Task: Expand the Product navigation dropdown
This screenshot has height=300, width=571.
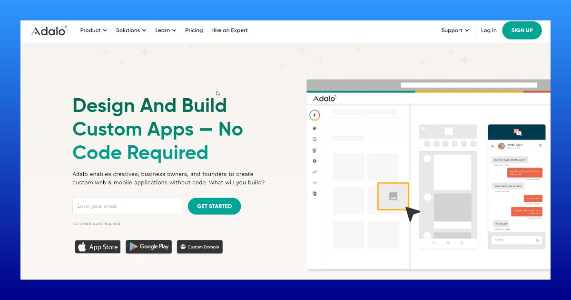Action: click(x=93, y=30)
